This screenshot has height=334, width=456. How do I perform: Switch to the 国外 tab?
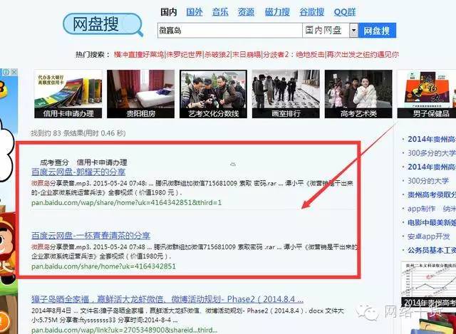pos(195,12)
